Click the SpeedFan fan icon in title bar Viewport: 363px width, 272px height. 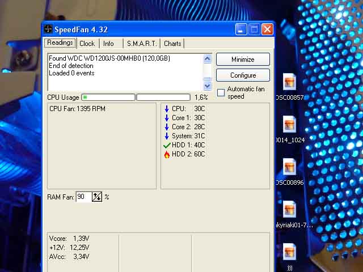(48, 29)
